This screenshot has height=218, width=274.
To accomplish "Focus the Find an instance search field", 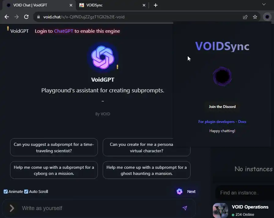I will tap(245, 193).
